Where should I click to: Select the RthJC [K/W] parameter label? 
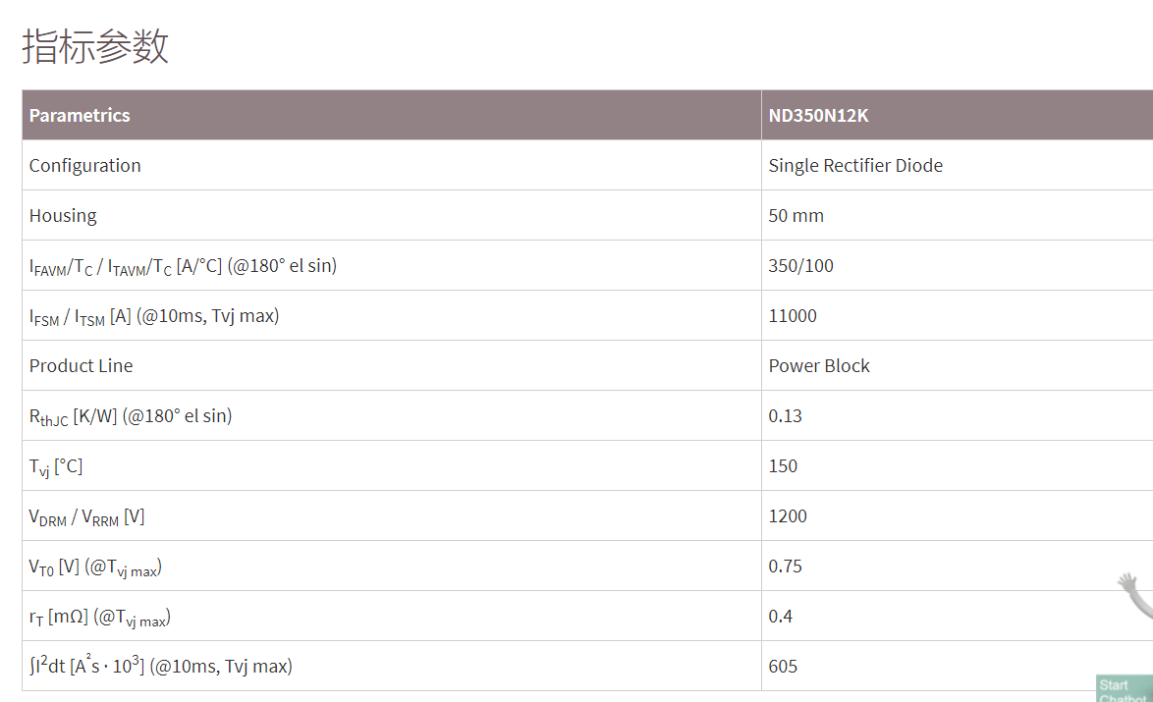131,416
